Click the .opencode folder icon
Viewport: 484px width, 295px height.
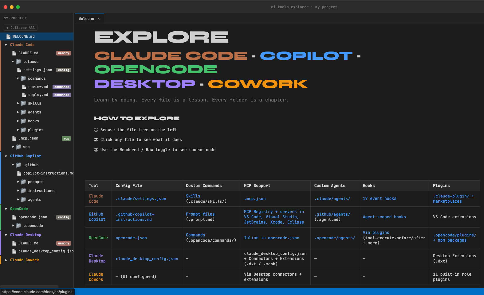click(18, 226)
